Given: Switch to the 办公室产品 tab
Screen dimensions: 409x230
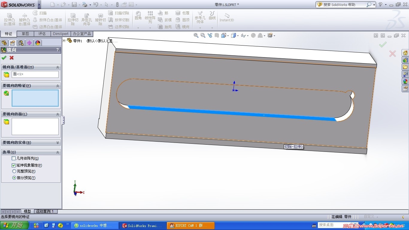Looking at the screenshot, I should coord(82,34).
